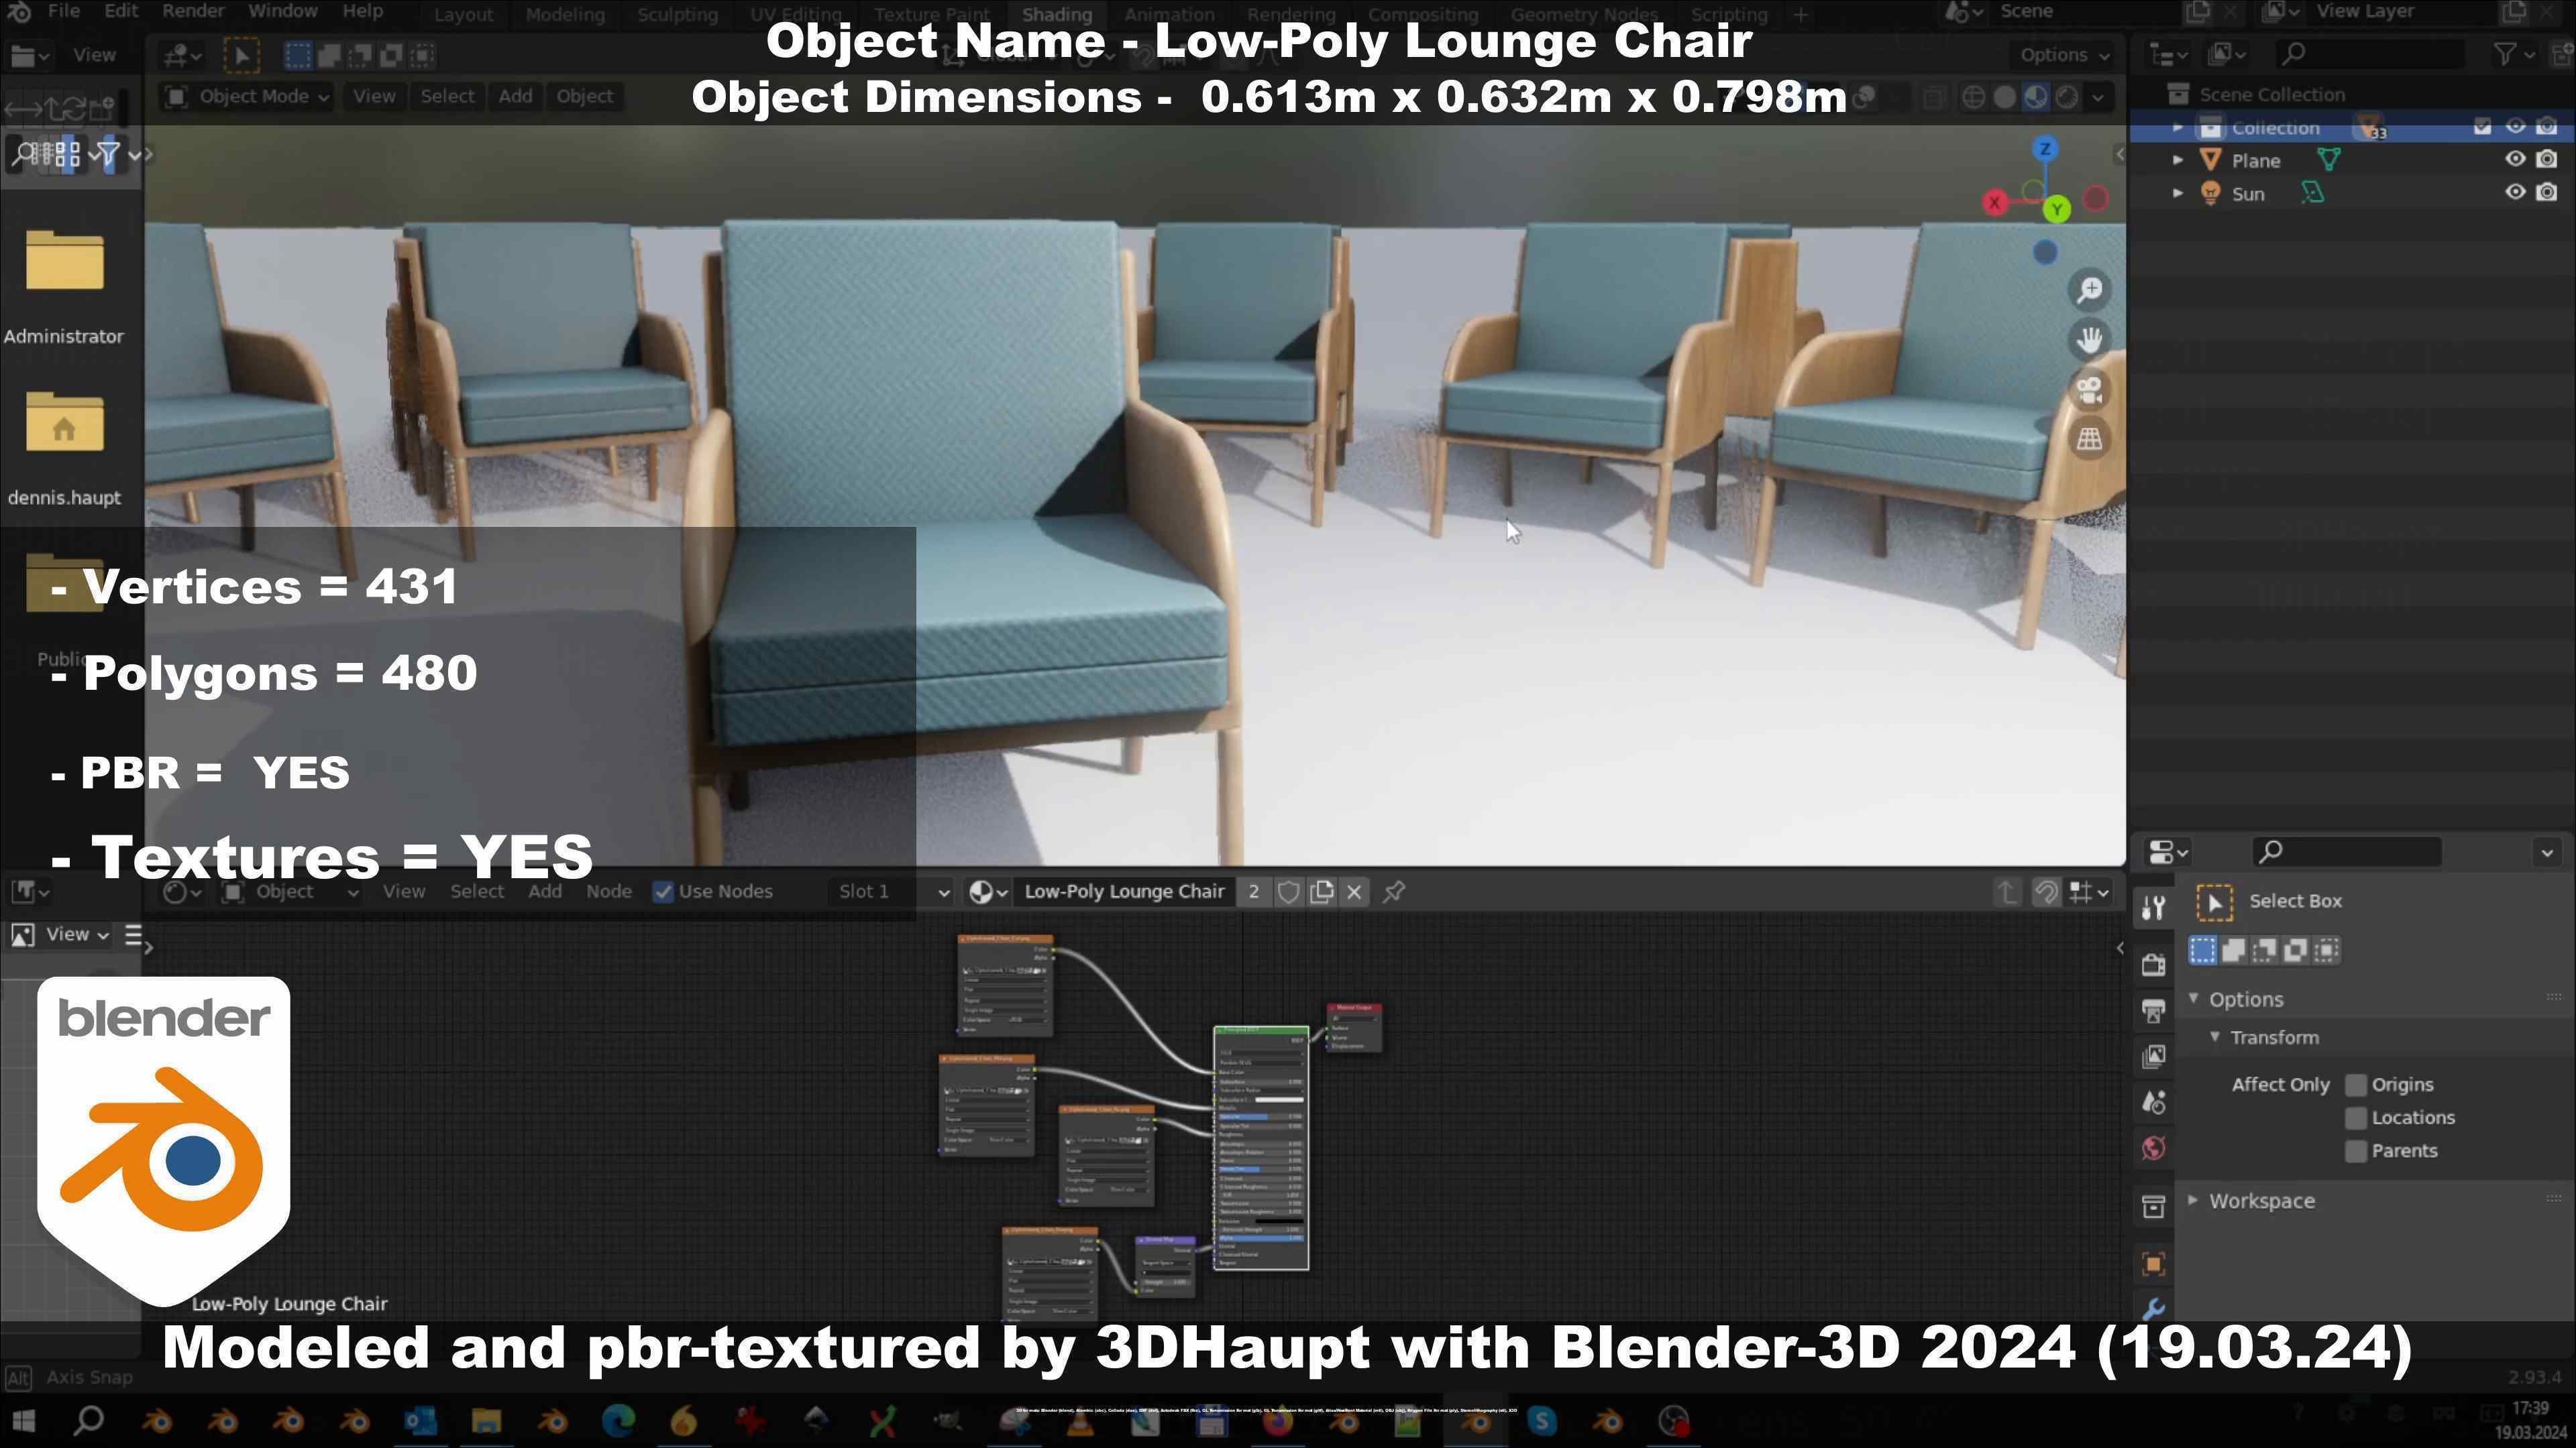2576x1448 pixels.
Task: Open the Help menu
Action: [x=362, y=12]
